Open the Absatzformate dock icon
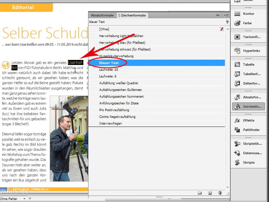Image resolution: width=269 pixels, height=202 pixels. pos(237,97)
